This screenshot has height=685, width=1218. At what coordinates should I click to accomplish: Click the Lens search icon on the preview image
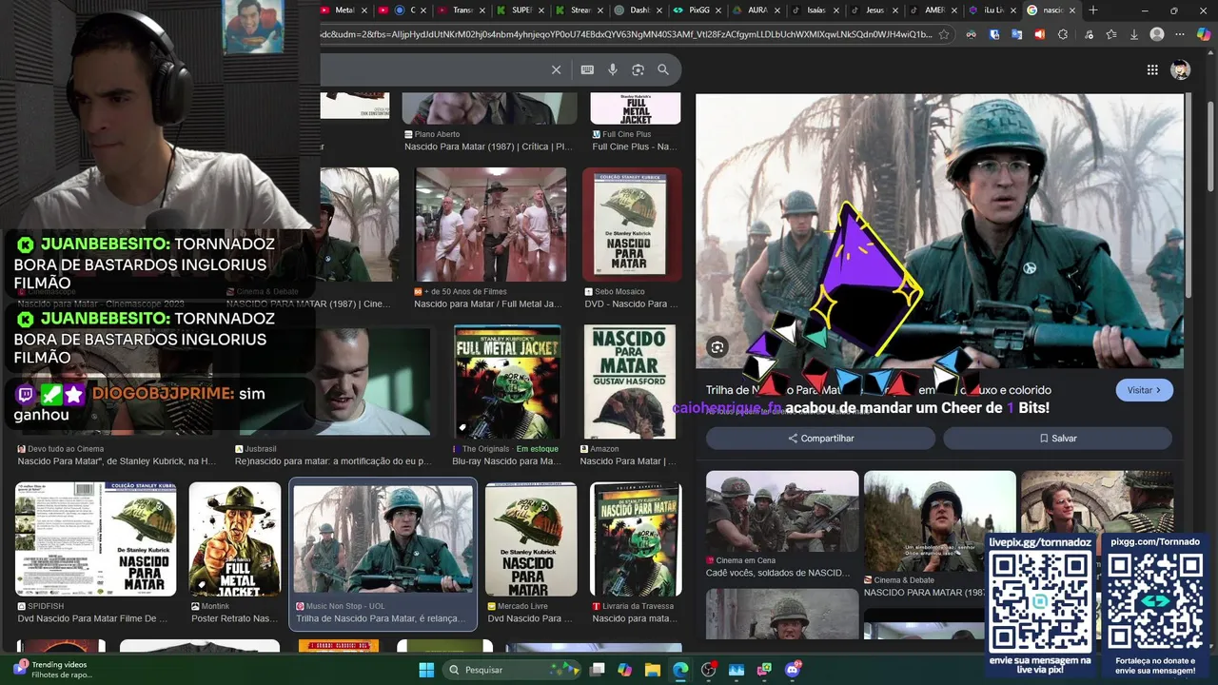click(717, 347)
